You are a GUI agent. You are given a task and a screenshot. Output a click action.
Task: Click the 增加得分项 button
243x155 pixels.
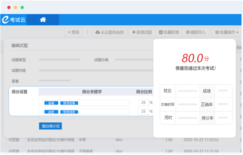click(x=50, y=126)
